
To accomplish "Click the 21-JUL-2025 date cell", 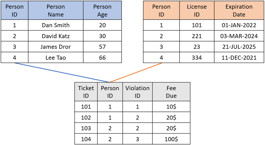I will tap(239, 47).
